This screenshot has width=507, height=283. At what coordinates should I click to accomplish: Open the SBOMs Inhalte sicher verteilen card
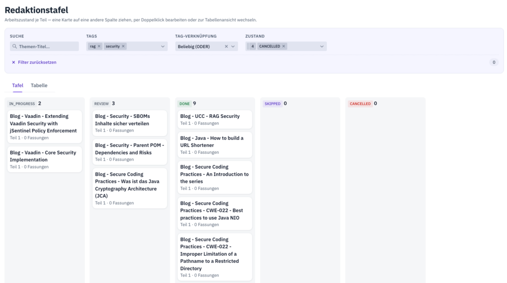pos(130,123)
